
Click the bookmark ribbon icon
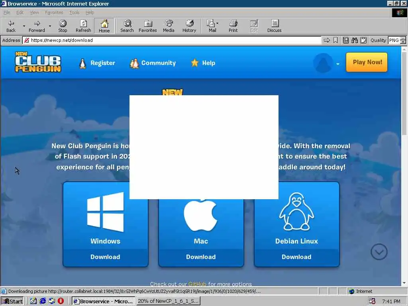pos(335,40)
